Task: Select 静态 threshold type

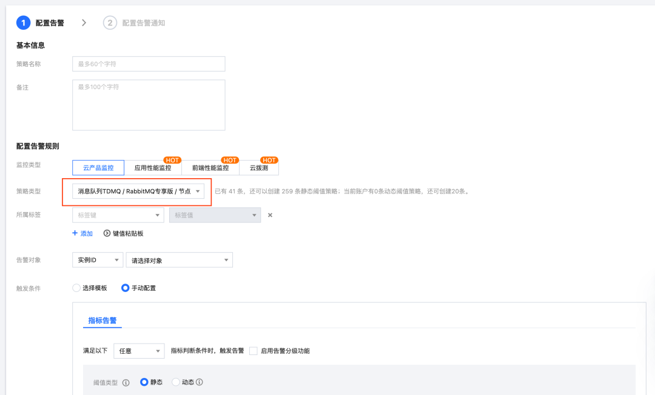Action: tap(144, 382)
